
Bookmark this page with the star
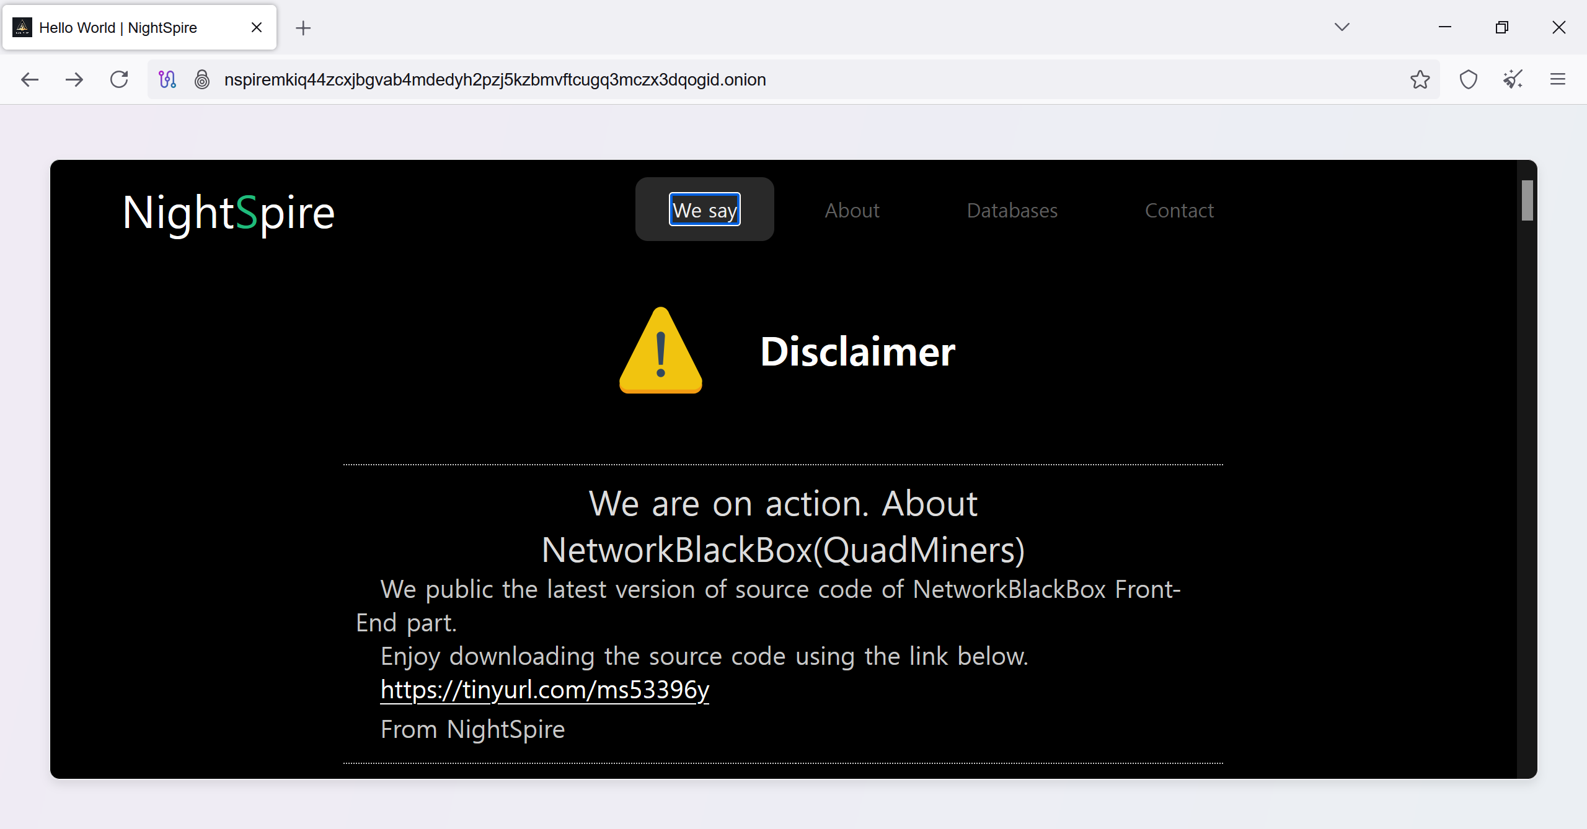(x=1420, y=79)
